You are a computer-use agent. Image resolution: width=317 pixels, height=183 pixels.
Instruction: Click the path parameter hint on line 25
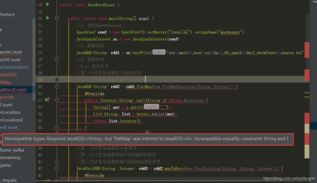tap(159, 52)
